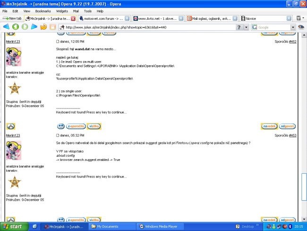Close the active Mn3njalnik tab
The width and height of the screenshot is (307, 231).
click(x=73, y=18)
